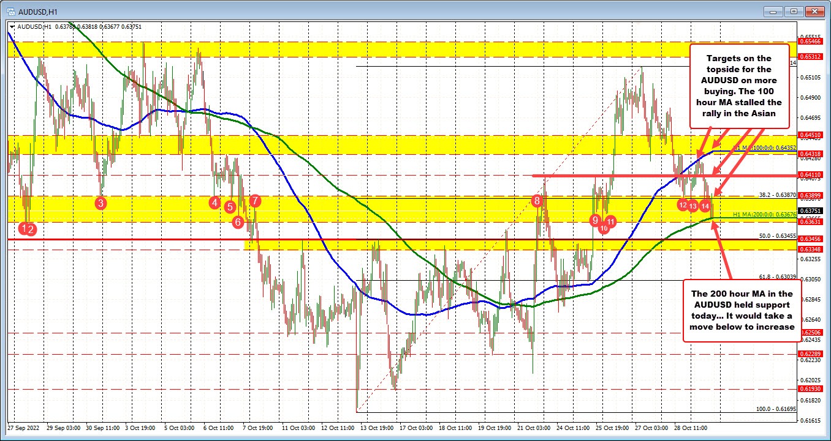Screen dimensions: 831x441
Task: Select numbered marker 8 near 21 Oct
Action: point(536,199)
